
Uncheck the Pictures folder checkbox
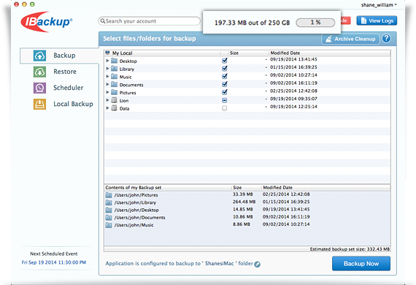click(225, 92)
